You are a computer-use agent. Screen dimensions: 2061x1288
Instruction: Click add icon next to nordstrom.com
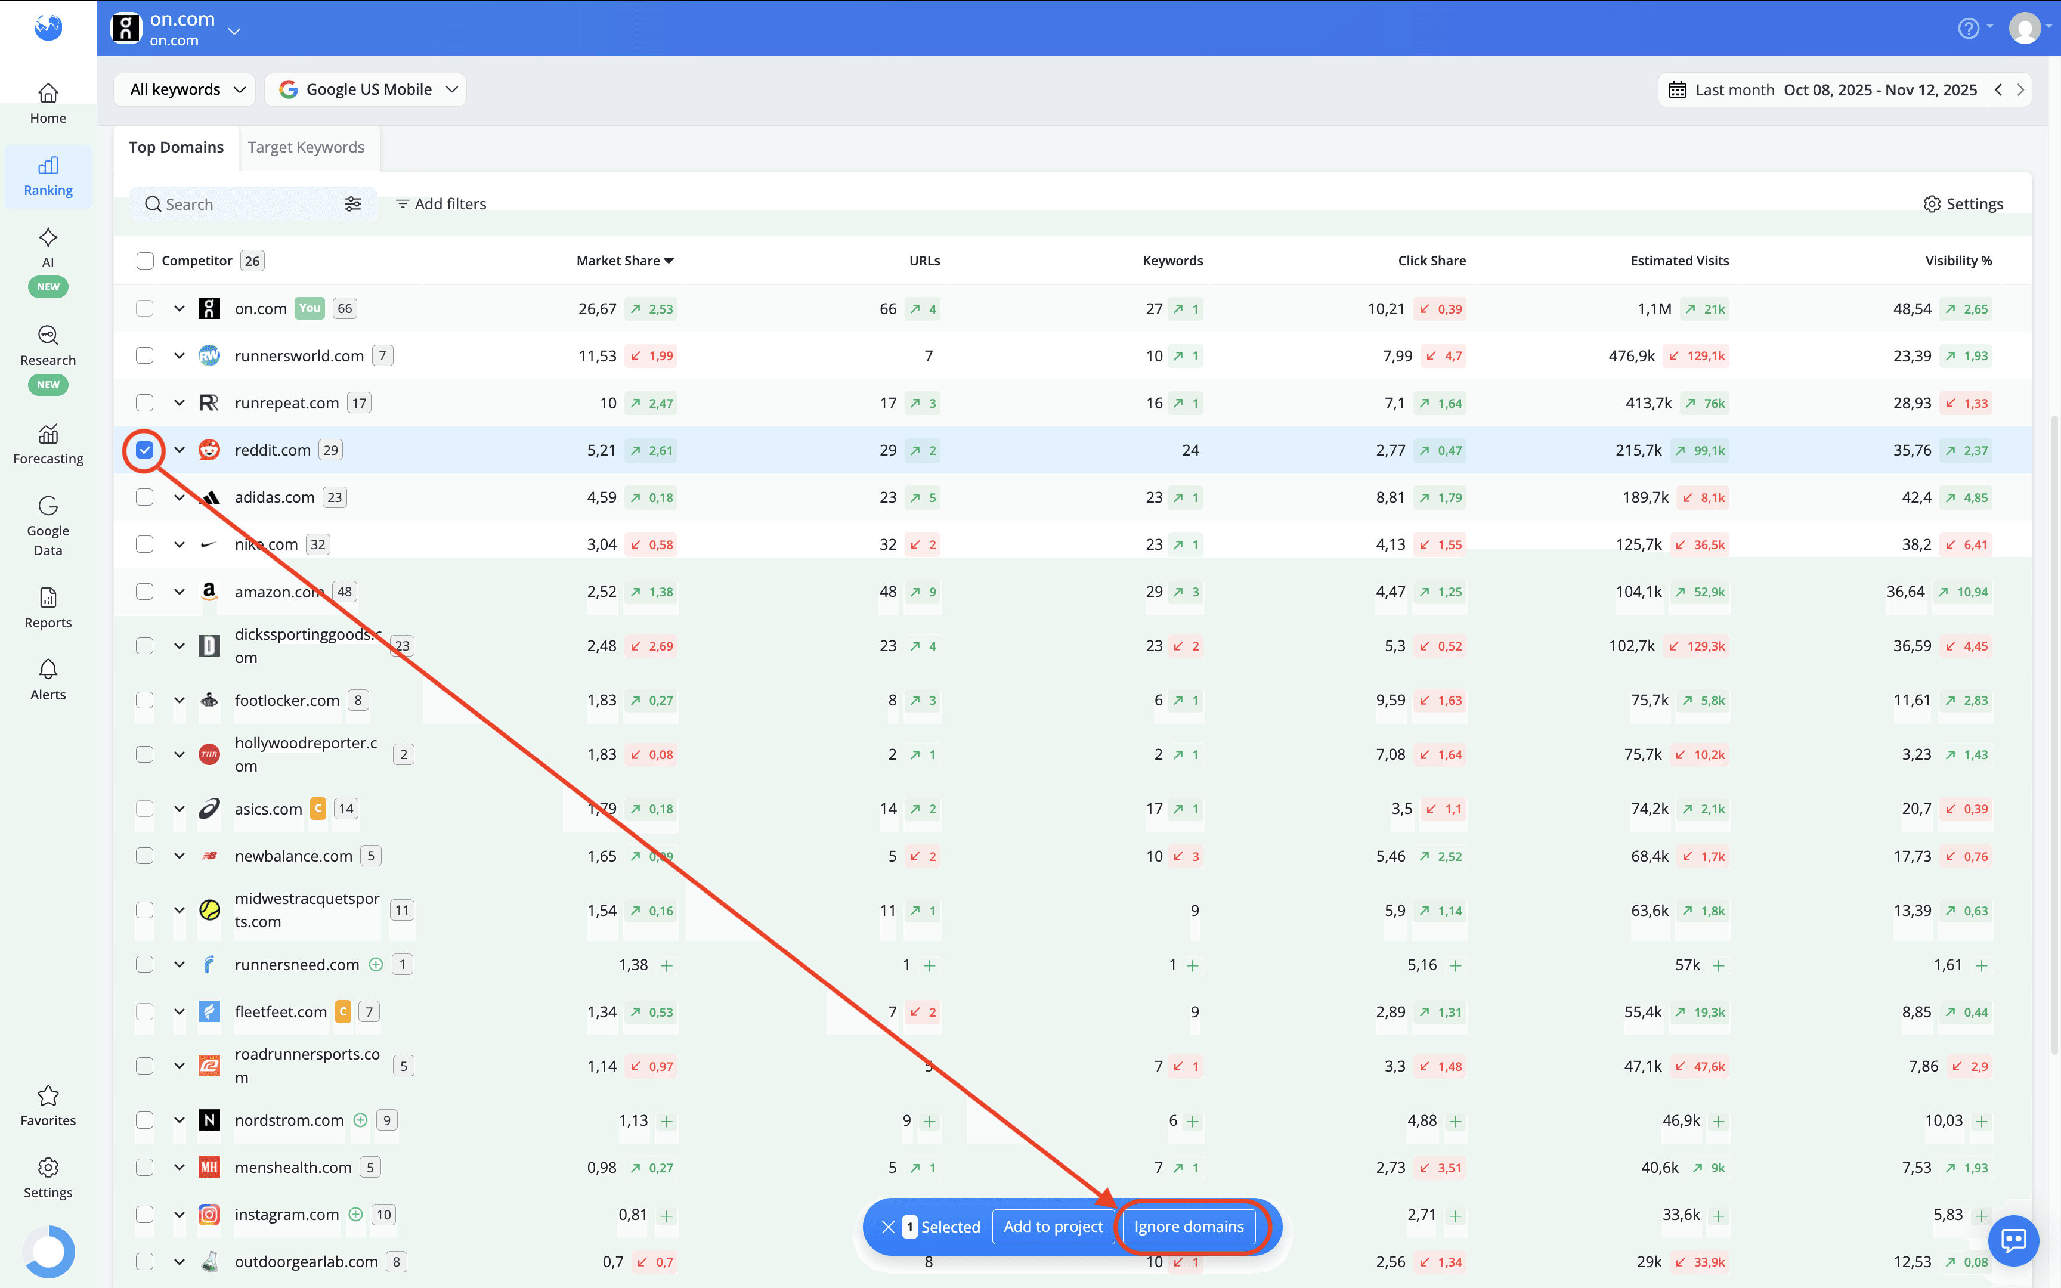tap(360, 1120)
